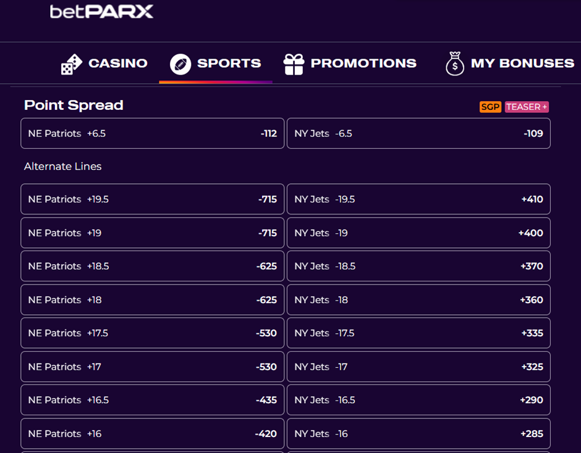Select NE Patriots +19 at -715
The width and height of the screenshot is (581, 453).
pyautogui.click(x=152, y=233)
